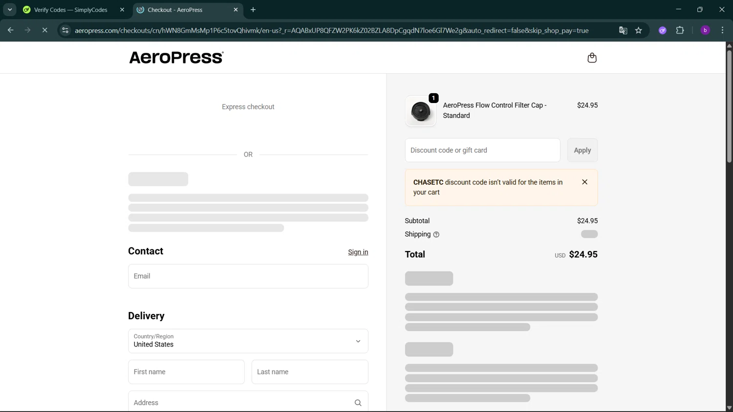Image resolution: width=733 pixels, height=412 pixels.
Task: Open shipping info help icon
Action: pyautogui.click(x=436, y=235)
